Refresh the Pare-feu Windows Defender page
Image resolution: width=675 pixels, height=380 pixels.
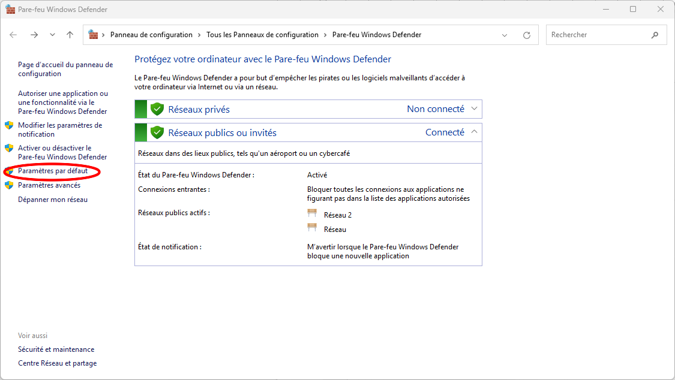click(527, 35)
